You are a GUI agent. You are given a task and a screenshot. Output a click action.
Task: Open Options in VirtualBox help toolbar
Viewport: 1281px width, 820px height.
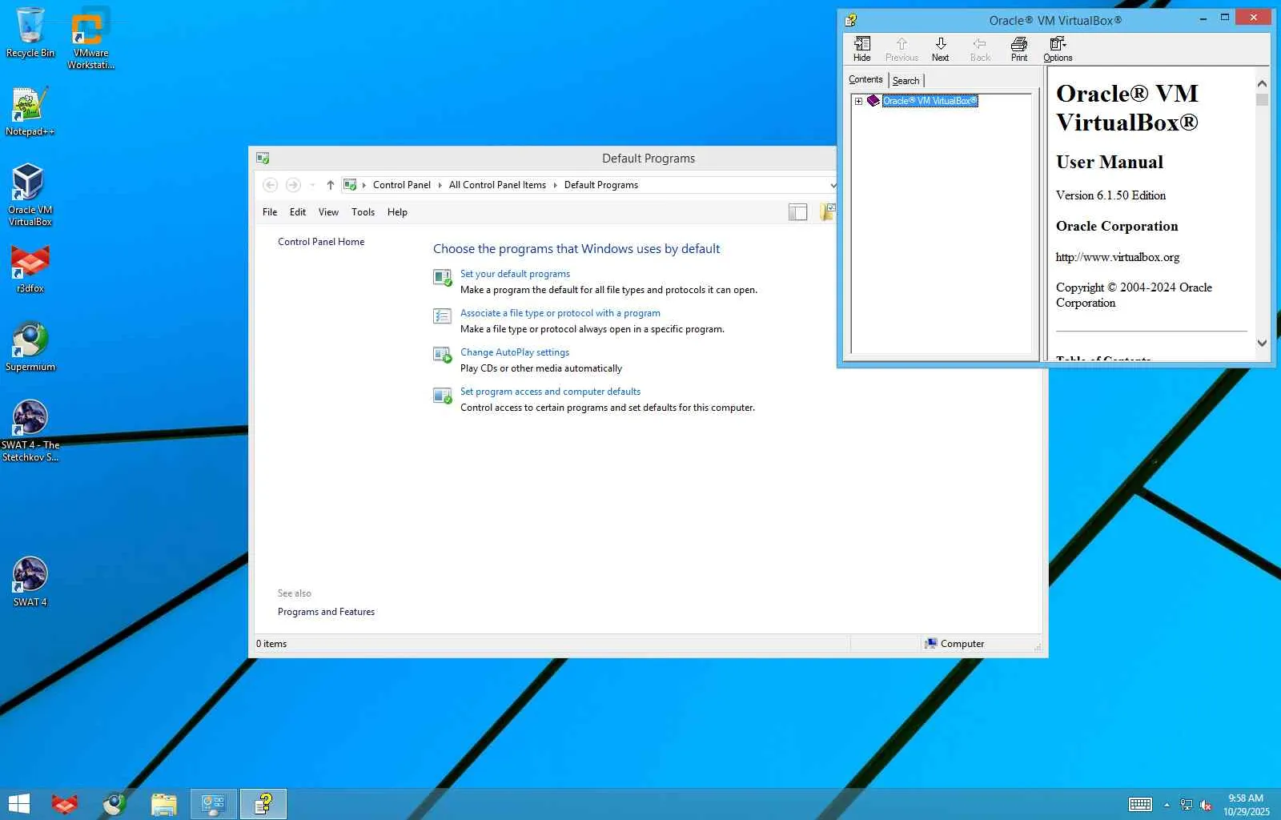click(x=1058, y=49)
